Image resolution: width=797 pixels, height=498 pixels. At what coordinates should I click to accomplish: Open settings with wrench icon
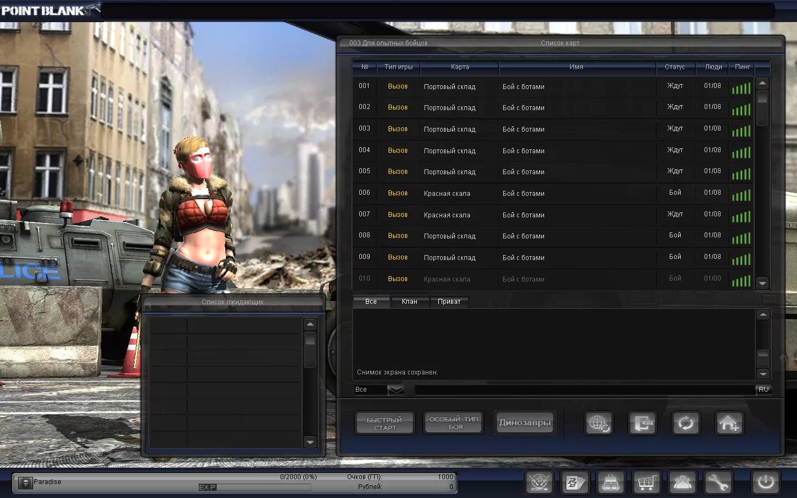[718, 483]
